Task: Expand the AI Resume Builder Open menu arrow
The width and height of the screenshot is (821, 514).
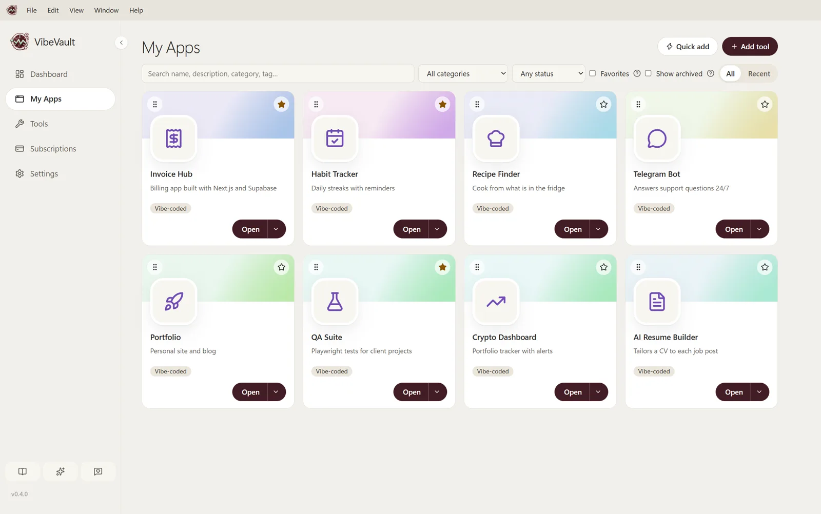Action: [x=760, y=392]
